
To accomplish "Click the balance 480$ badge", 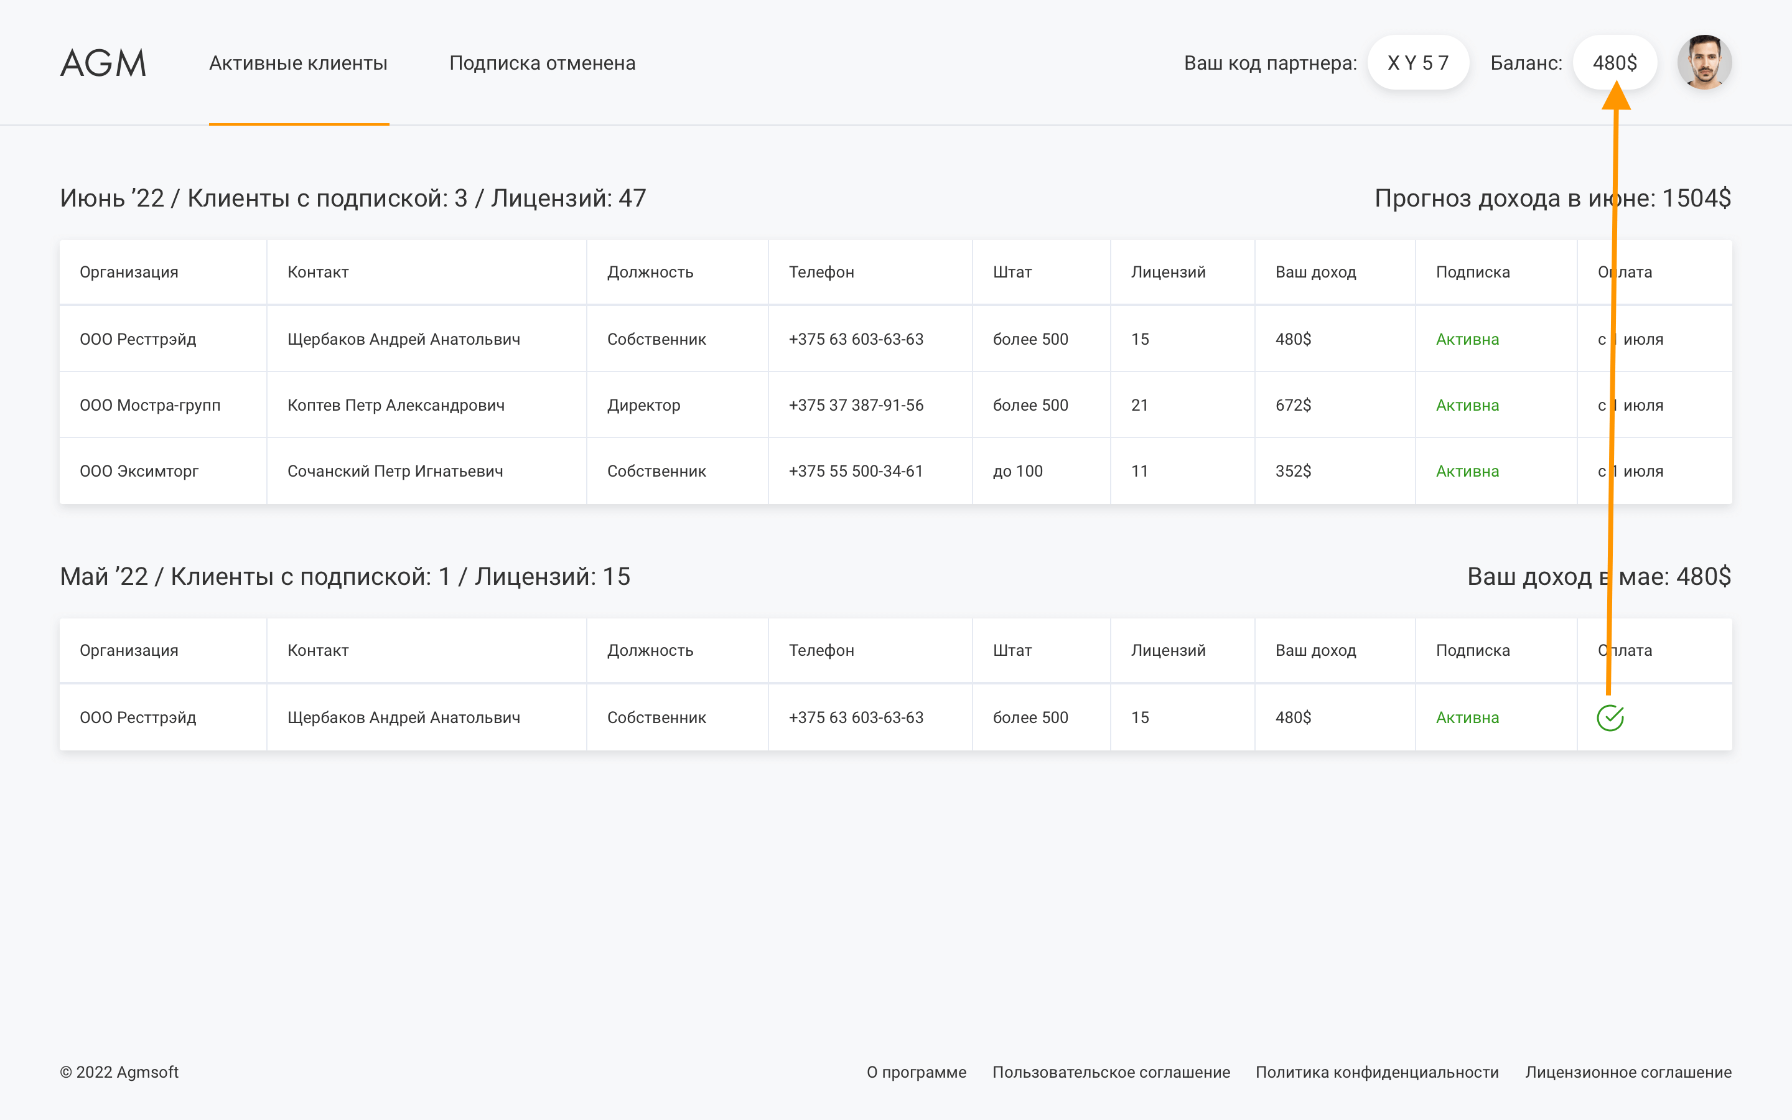I will coord(1614,63).
